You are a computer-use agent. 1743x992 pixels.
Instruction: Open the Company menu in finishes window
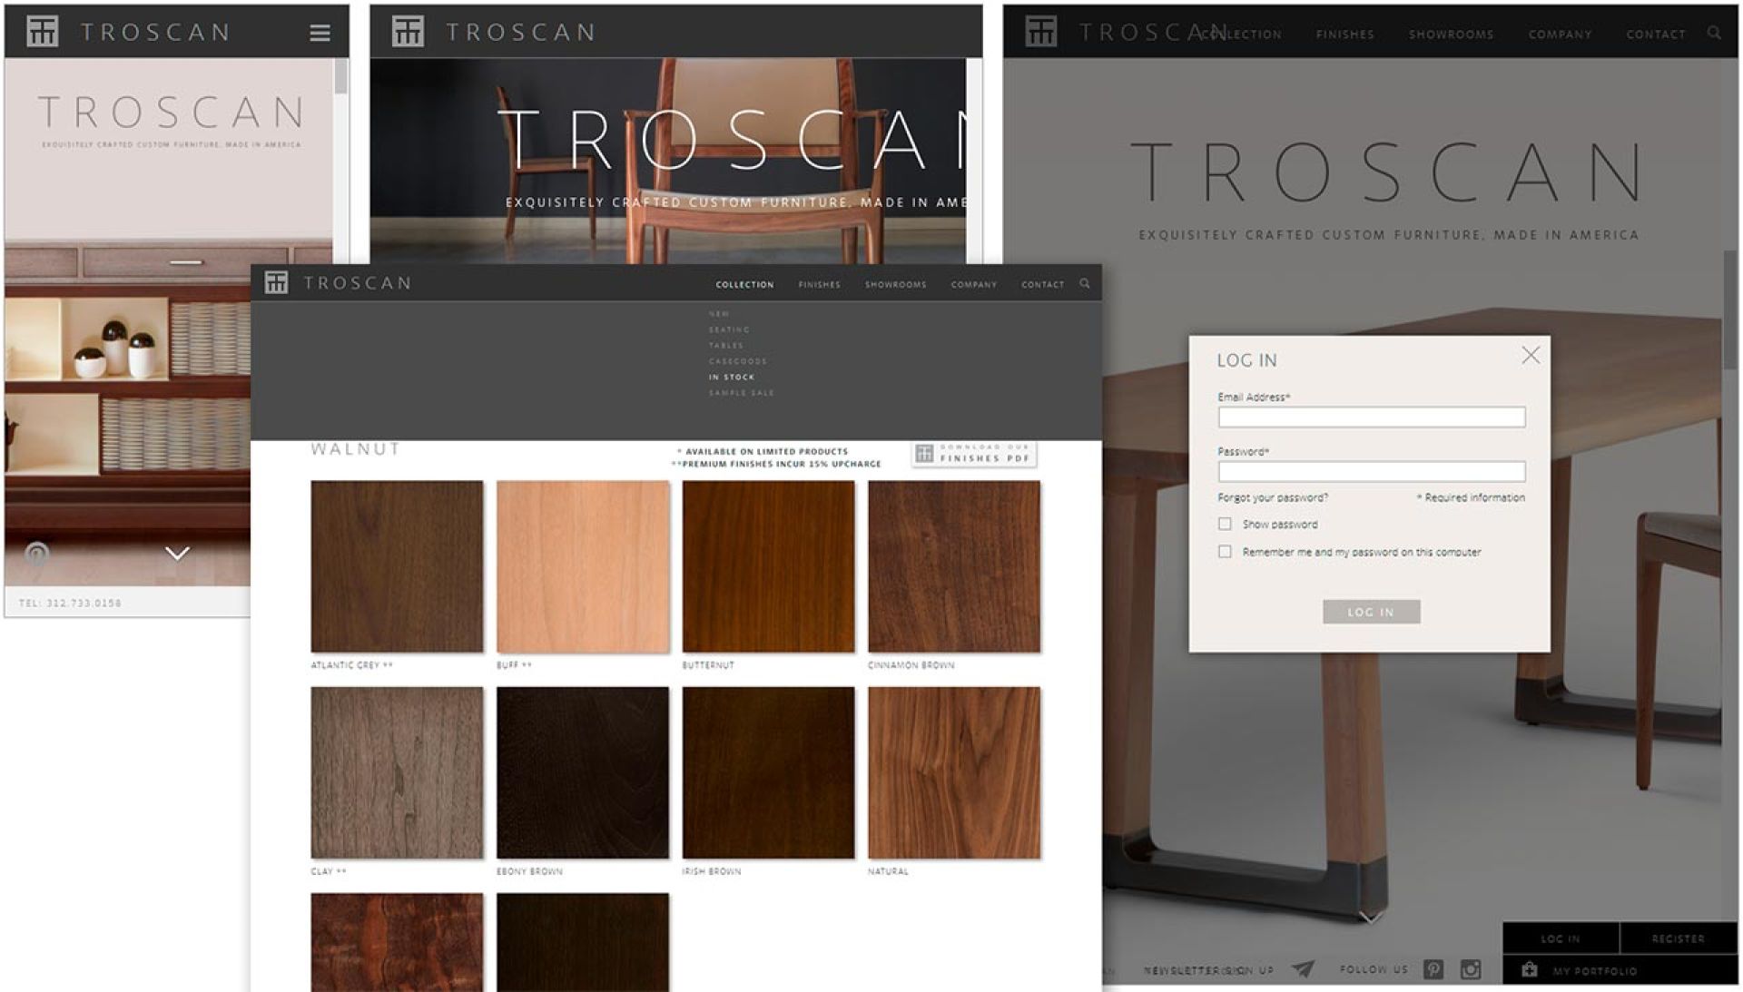973,285
